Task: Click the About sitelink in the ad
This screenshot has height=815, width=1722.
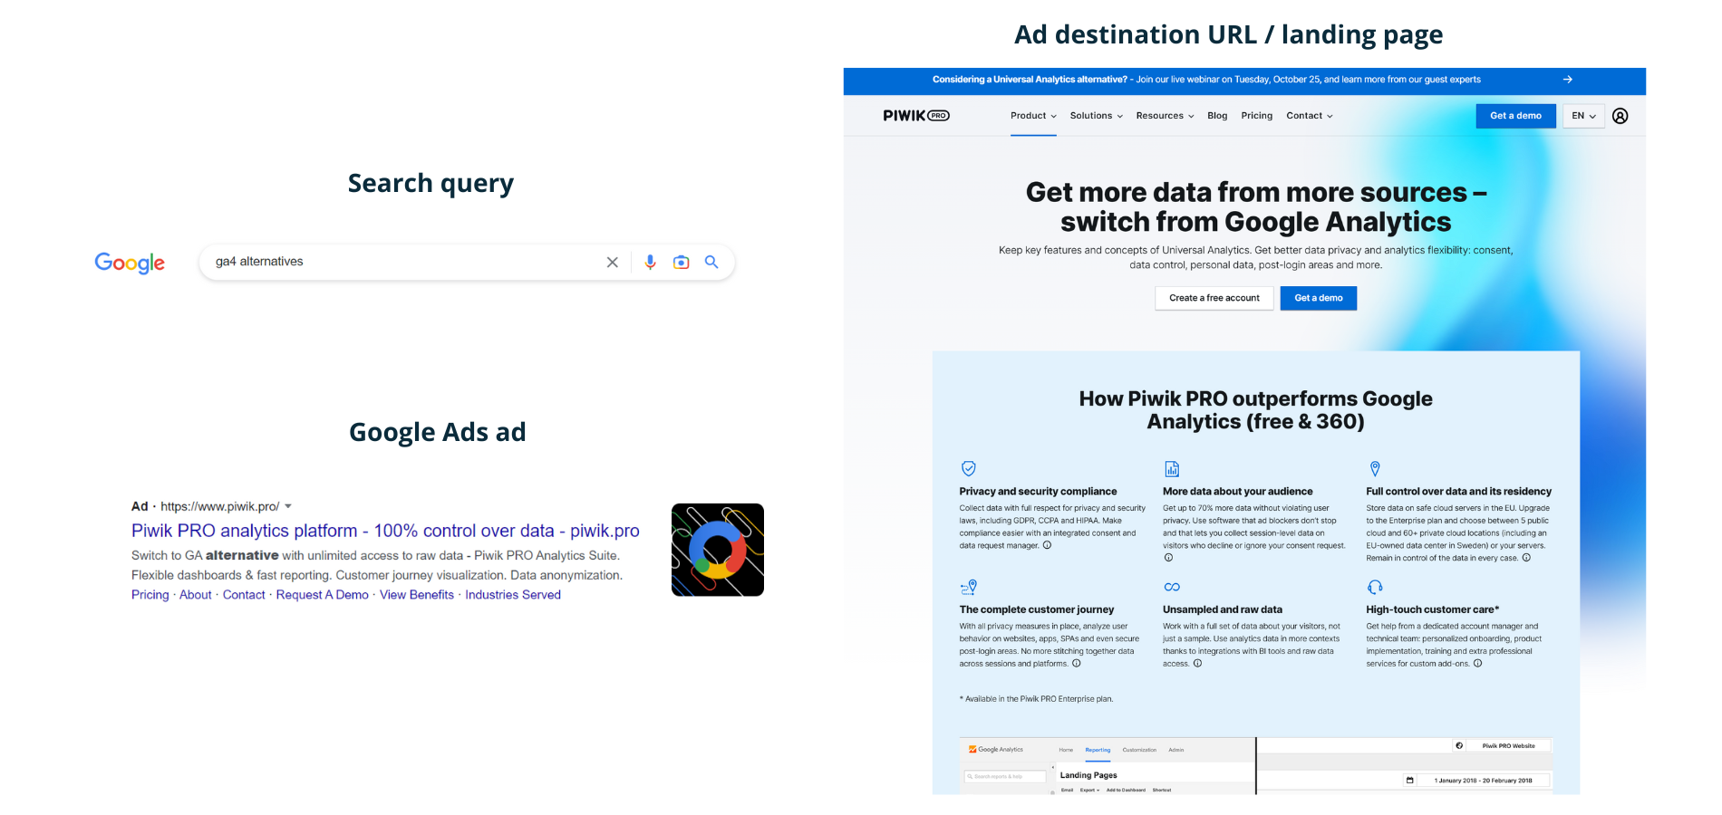Action: tap(196, 595)
